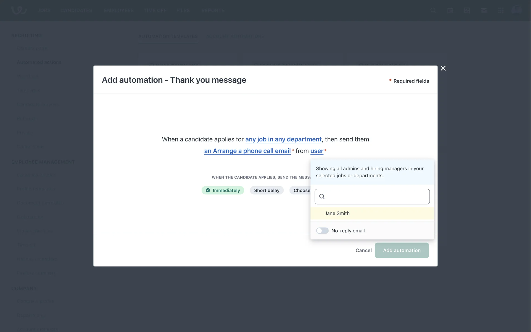The width and height of the screenshot is (531, 332).
Task: Select the Immediately timing option
Action: point(226,190)
